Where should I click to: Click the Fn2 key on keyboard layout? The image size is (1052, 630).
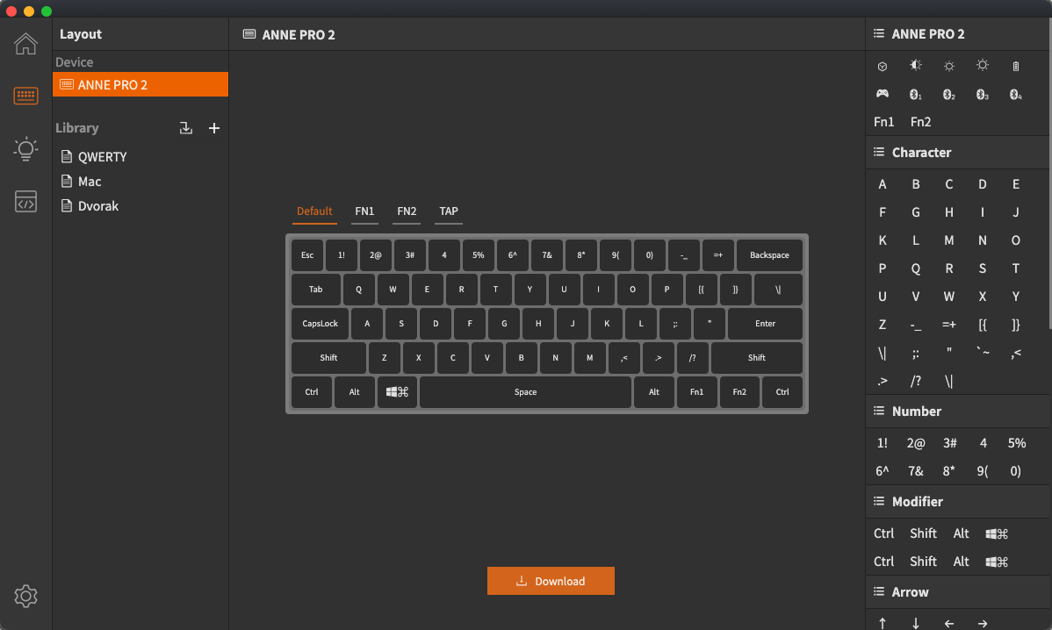click(739, 392)
